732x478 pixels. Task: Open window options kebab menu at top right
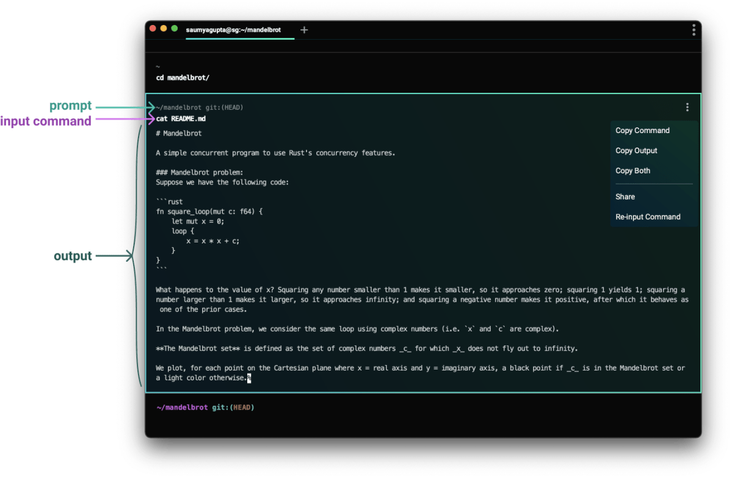[x=694, y=30]
